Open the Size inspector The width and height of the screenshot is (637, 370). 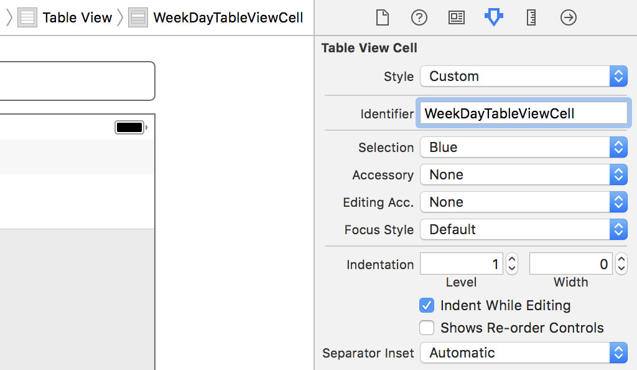tap(531, 17)
